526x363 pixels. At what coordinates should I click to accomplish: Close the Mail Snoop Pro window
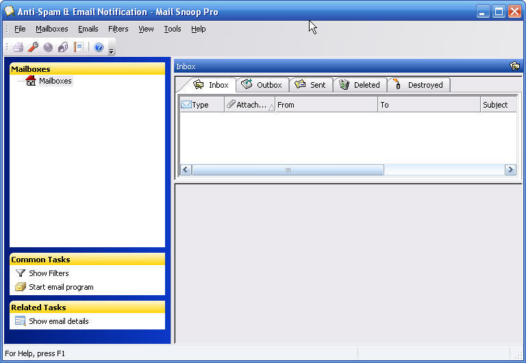point(514,12)
